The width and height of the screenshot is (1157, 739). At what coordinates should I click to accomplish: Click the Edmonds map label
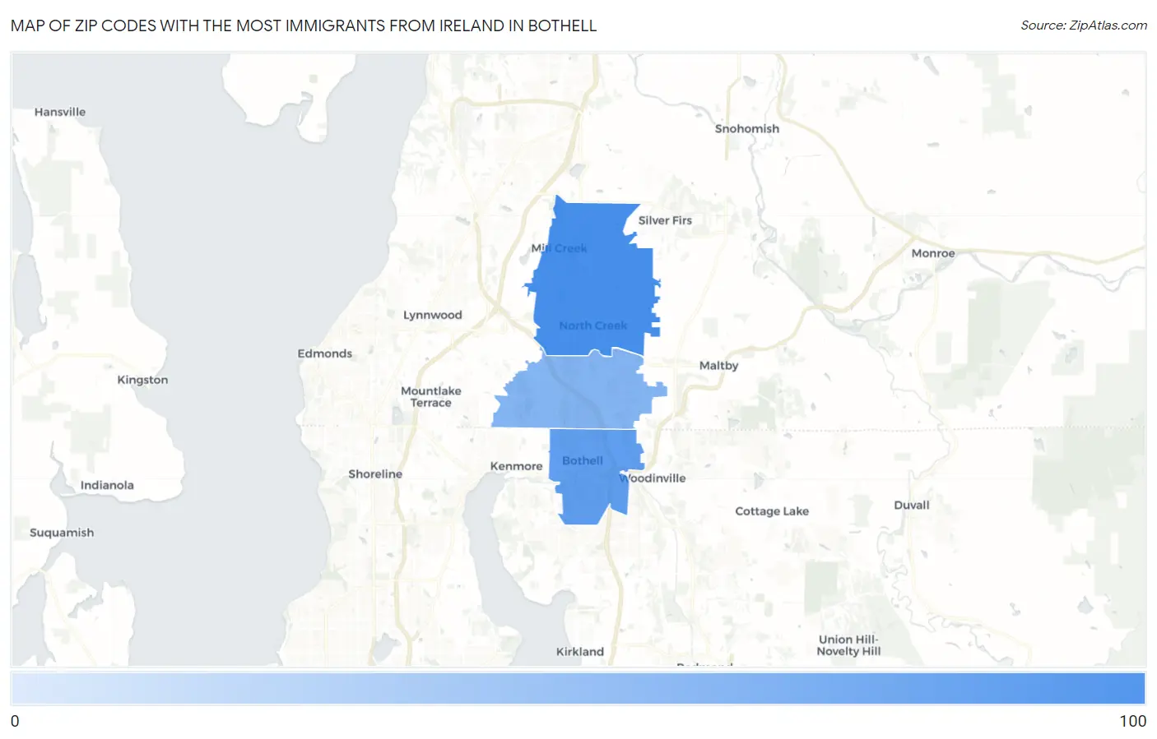[325, 353]
